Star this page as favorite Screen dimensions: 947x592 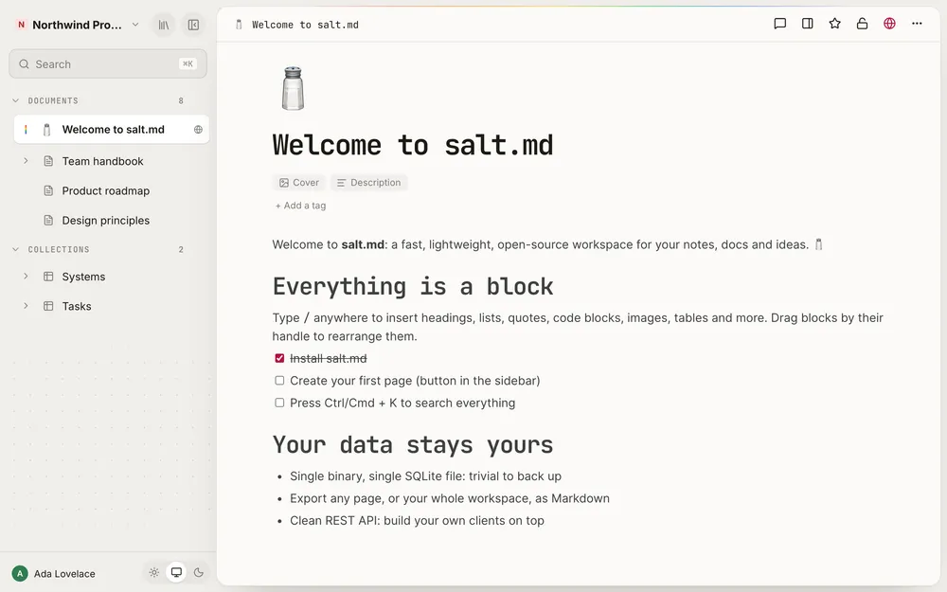[x=834, y=24]
